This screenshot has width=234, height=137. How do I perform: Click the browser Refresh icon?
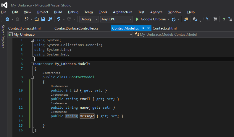174,19
